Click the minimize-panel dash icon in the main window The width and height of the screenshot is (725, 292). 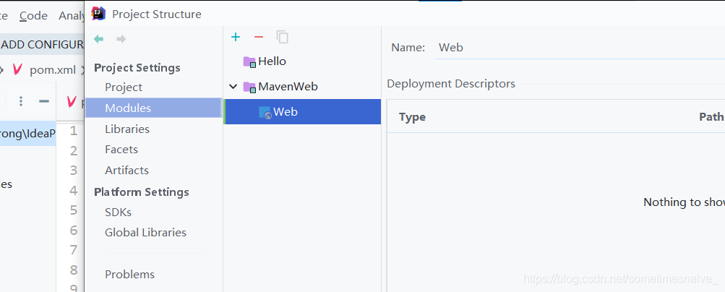pyautogui.click(x=44, y=102)
